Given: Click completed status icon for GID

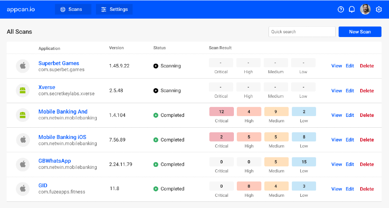Looking at the screenshot, I should [x=156, y=189].
